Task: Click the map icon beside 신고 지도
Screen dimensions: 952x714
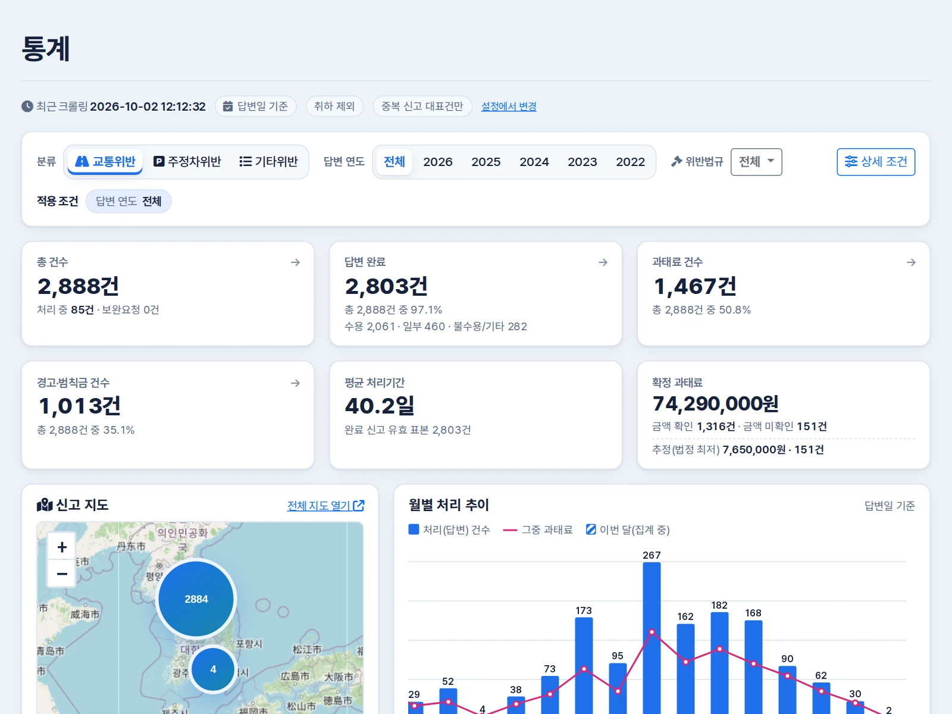Action: click(x=45, y=505)
